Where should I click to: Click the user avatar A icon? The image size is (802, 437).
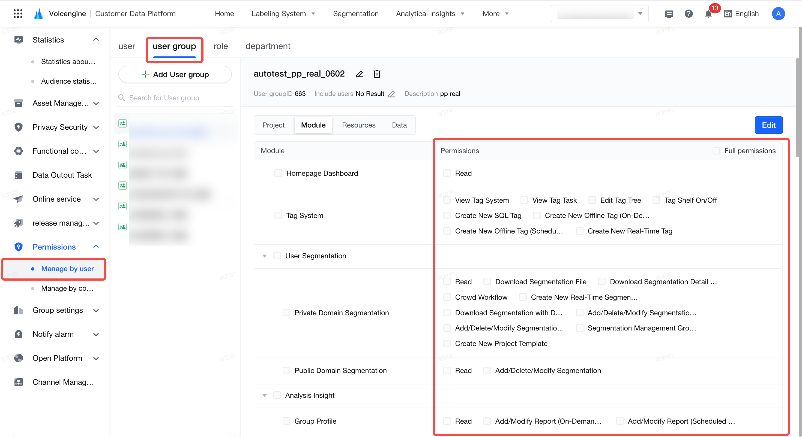point(778,14)
